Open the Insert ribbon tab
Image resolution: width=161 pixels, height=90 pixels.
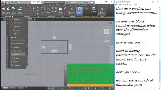pos(15,5)
